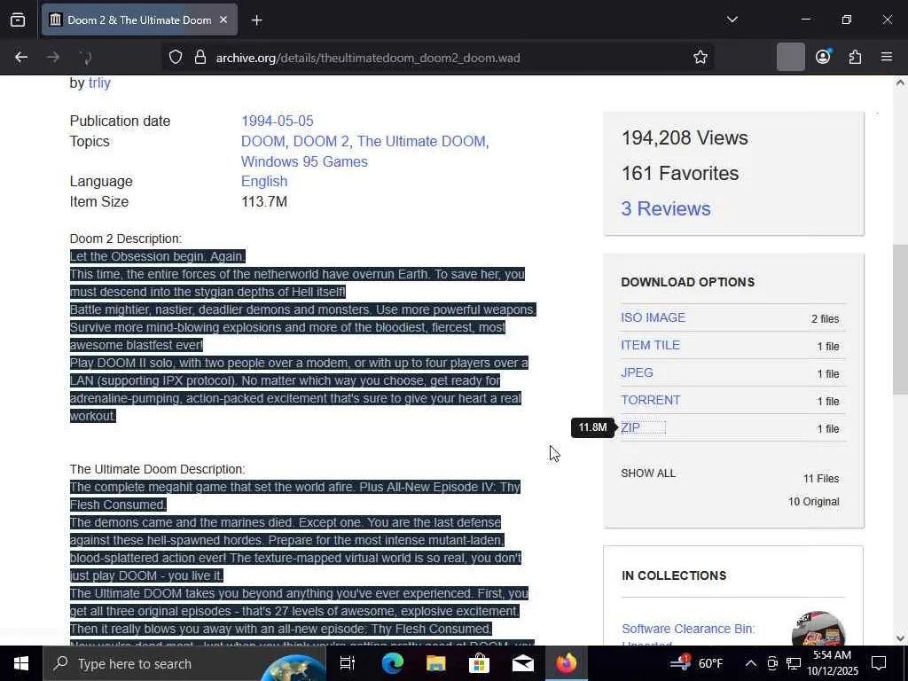Focus the archive.org address bar
Screen dimensions: 908x681
437,58
